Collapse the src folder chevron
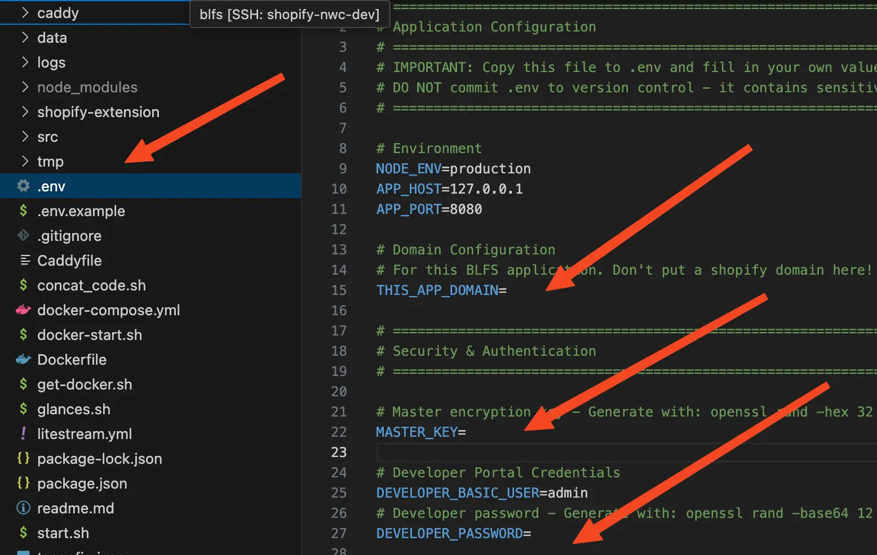Screen dimensions: 877x555 coord(25,136)
